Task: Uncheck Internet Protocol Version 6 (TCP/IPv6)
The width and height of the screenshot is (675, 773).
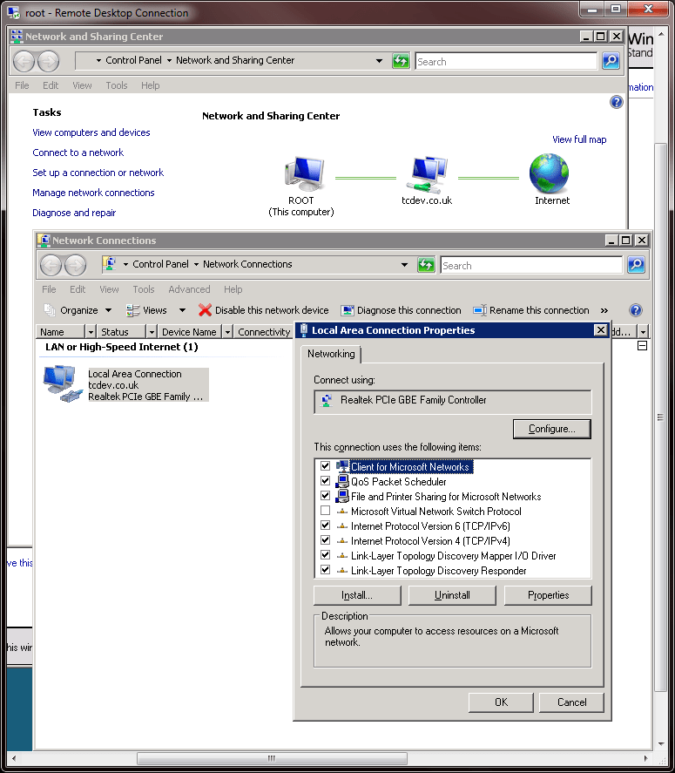Action: (x=325, y=525)
